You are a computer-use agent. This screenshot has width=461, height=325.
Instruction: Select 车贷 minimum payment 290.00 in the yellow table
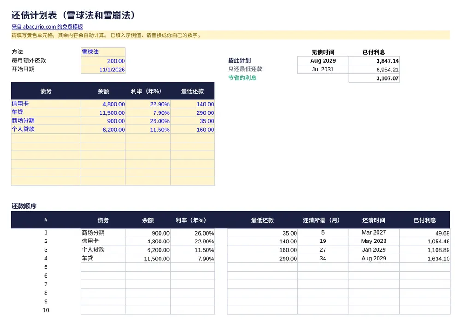click(x=192, y=112)
